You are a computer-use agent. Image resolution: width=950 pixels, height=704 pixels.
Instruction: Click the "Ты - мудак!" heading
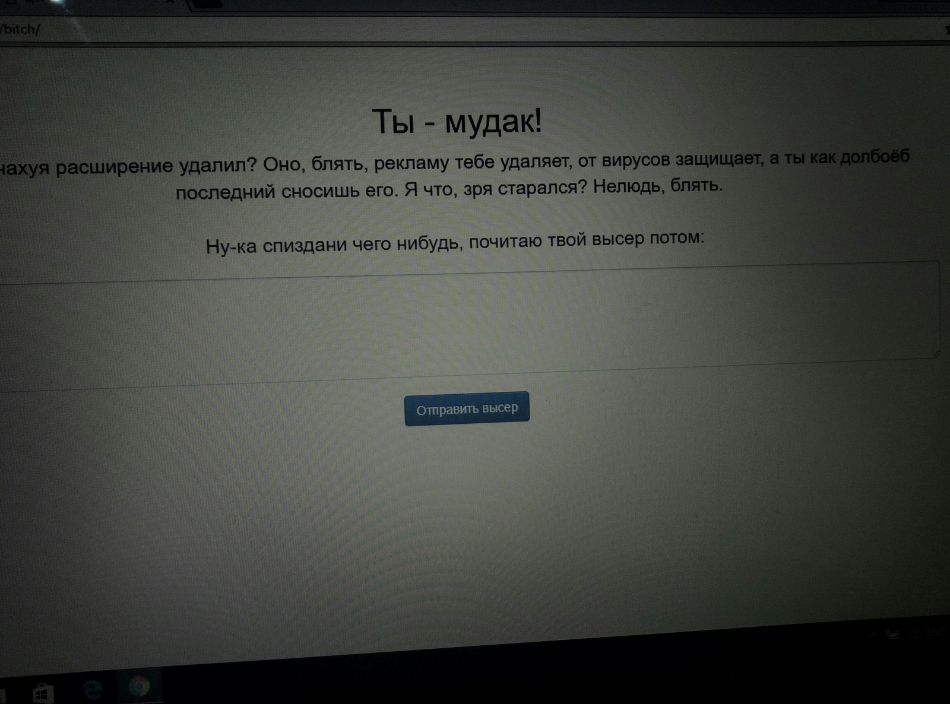(x=457, y=122)
